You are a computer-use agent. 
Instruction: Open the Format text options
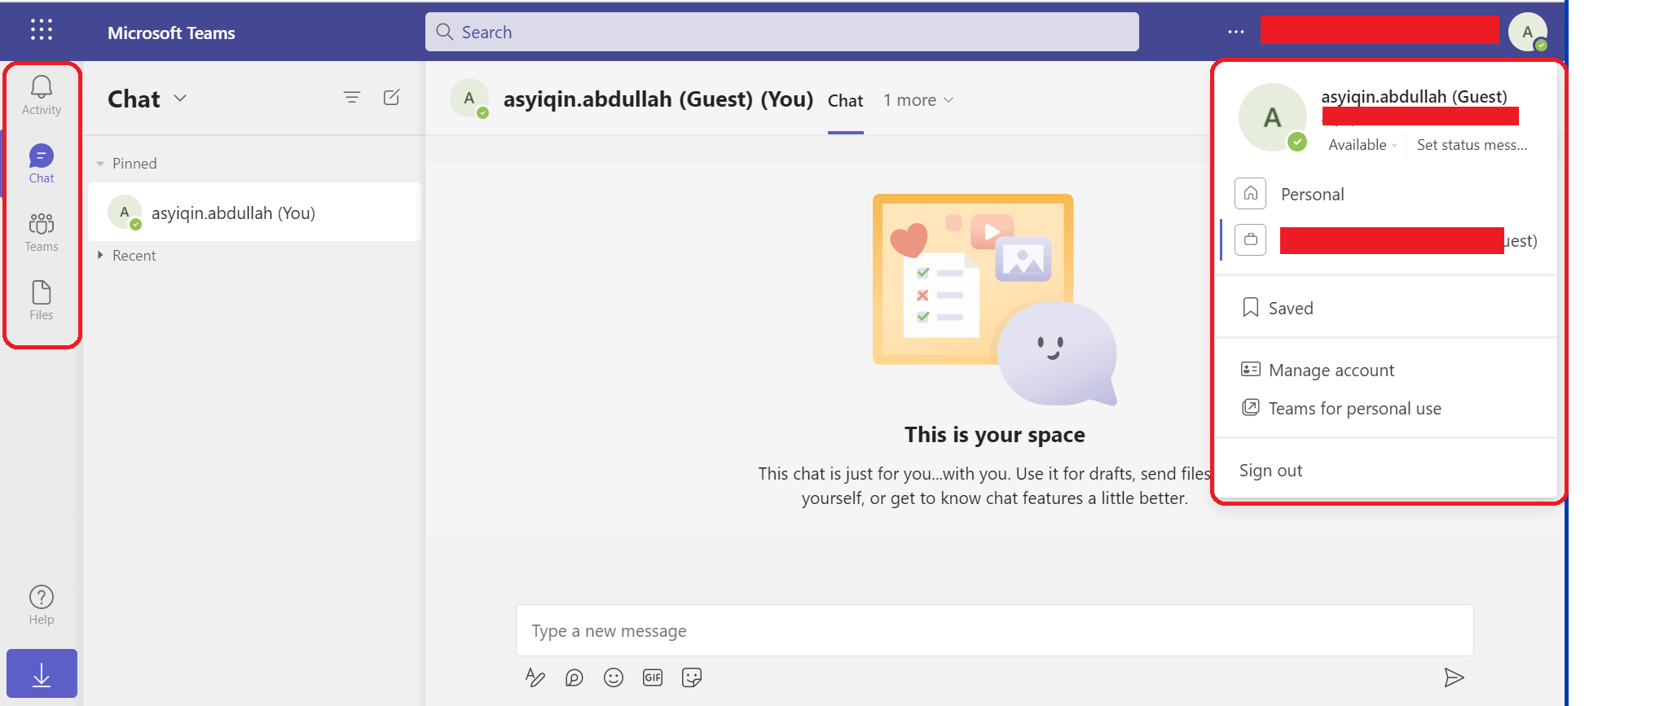[x=535, y=677]
